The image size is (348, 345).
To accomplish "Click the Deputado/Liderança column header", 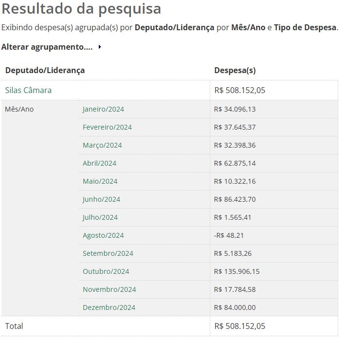I will point(45,70).
